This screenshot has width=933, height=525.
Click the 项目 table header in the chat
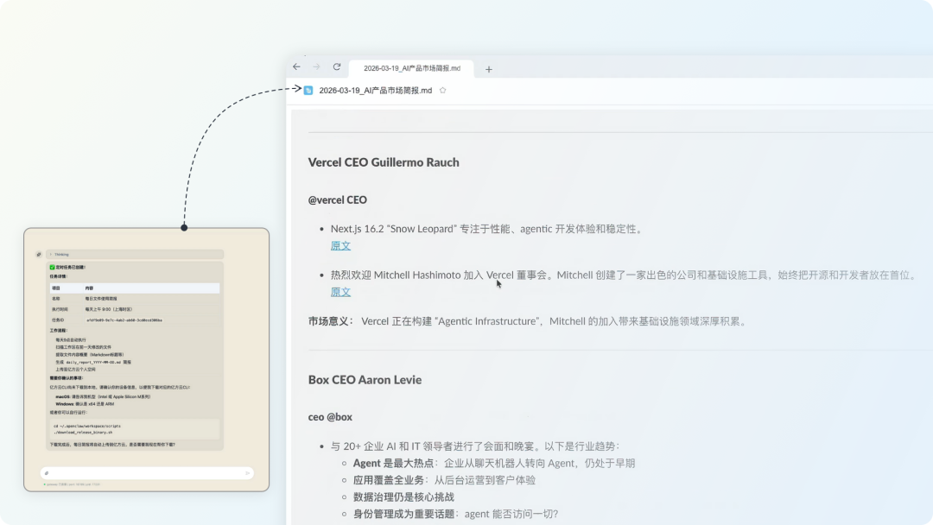(56, 288)
